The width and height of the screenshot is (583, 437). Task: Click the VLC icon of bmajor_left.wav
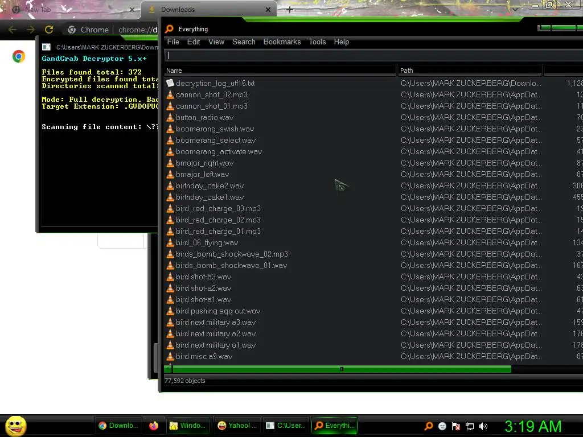(x=170, y=174)
